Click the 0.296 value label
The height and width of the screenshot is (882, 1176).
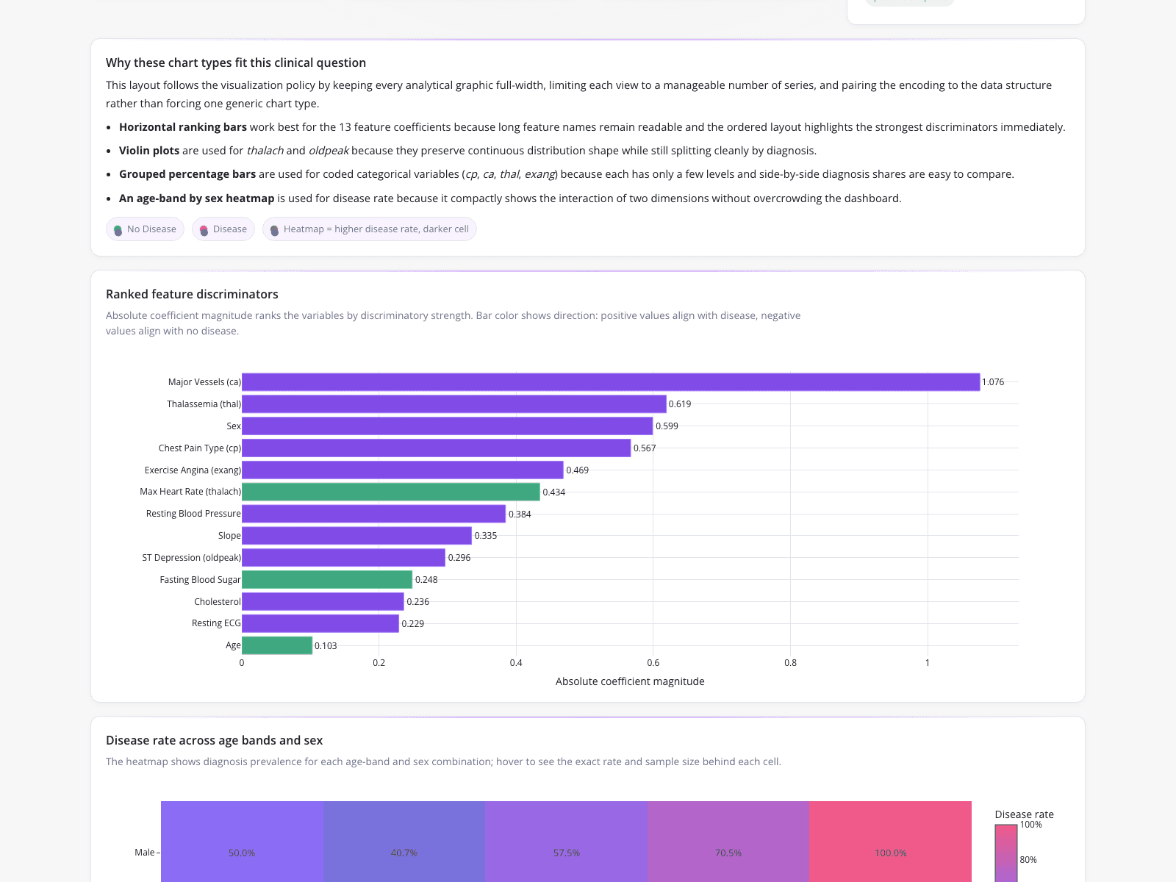coord(459,558)
